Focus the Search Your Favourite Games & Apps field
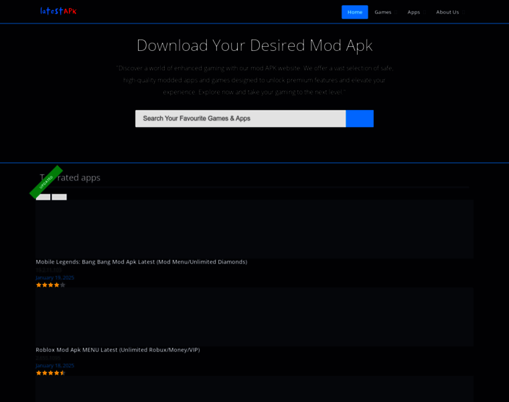 tap(240, 119)
